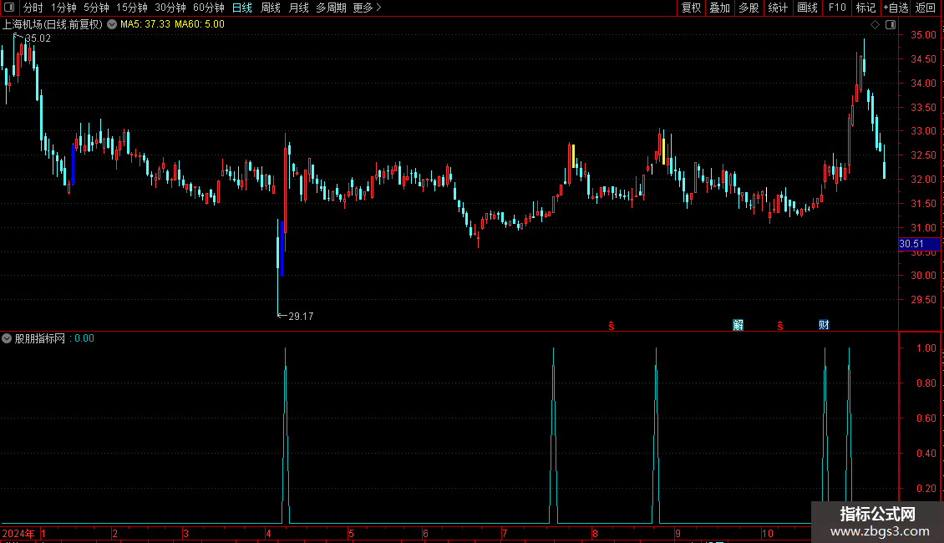The image size is (944, 543).
Task: Switch to 日线 daily chart
Action: pos(242,8)
